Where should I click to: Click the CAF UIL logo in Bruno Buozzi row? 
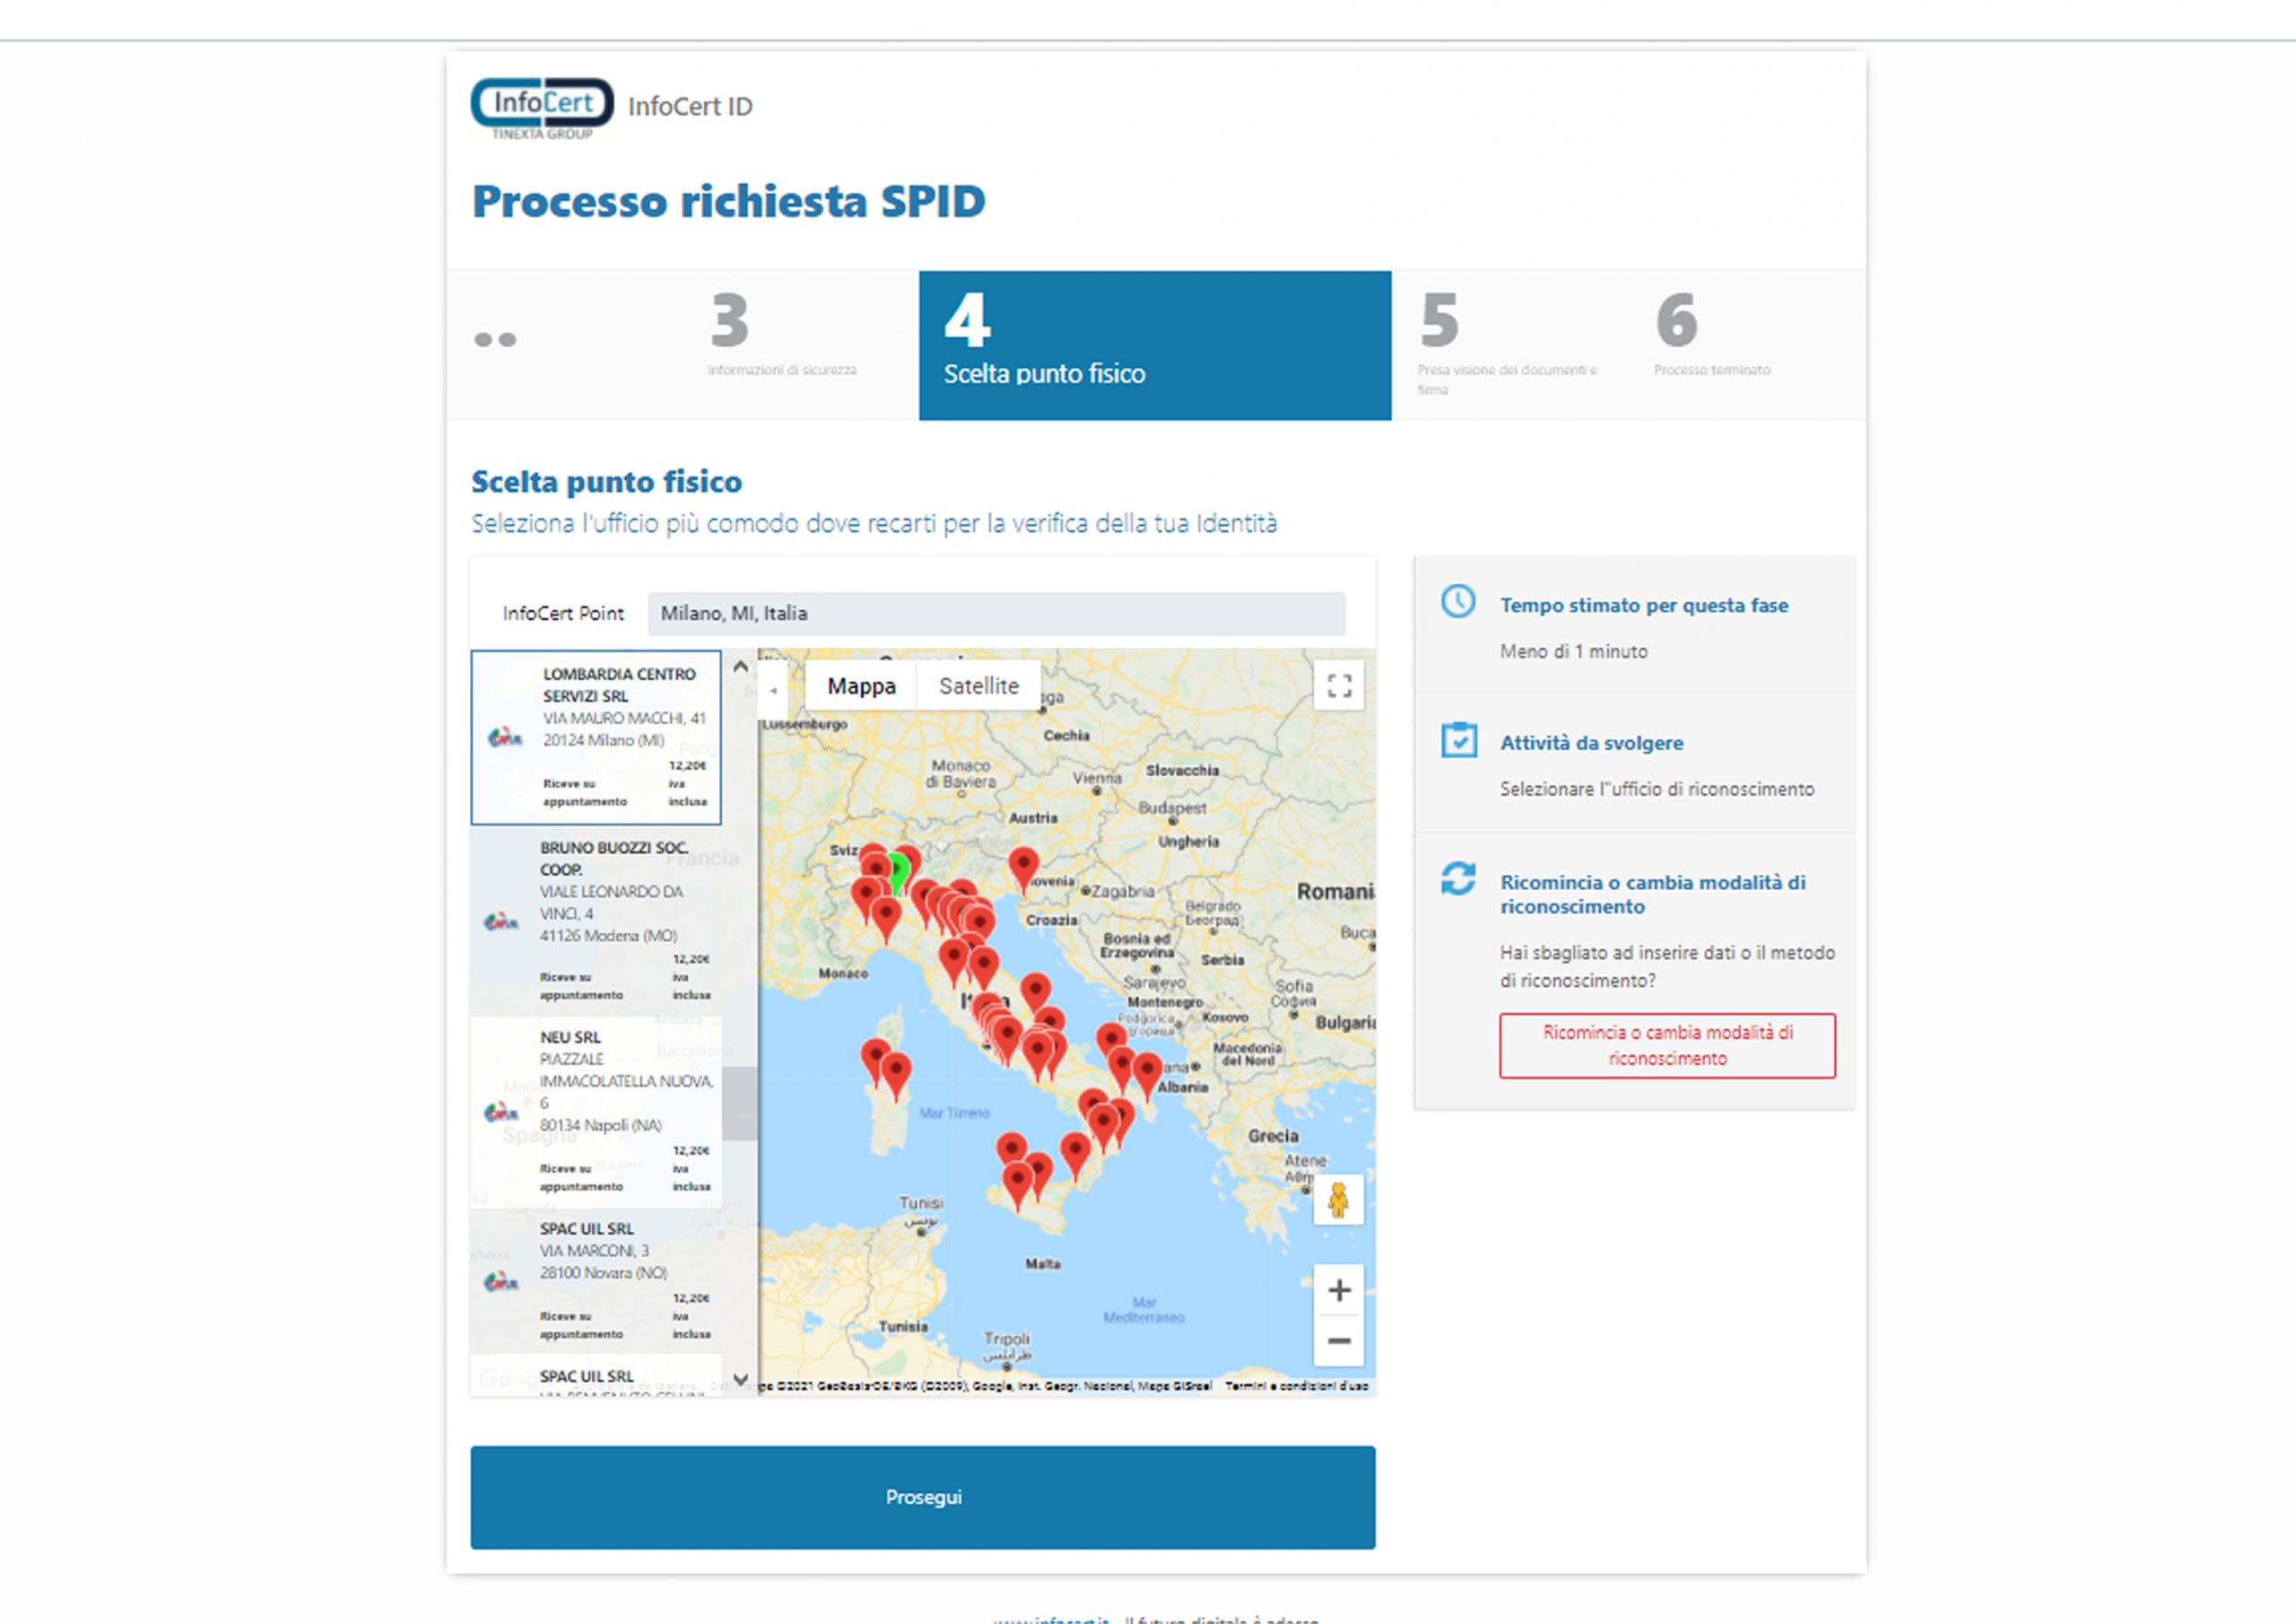point(501,921)
